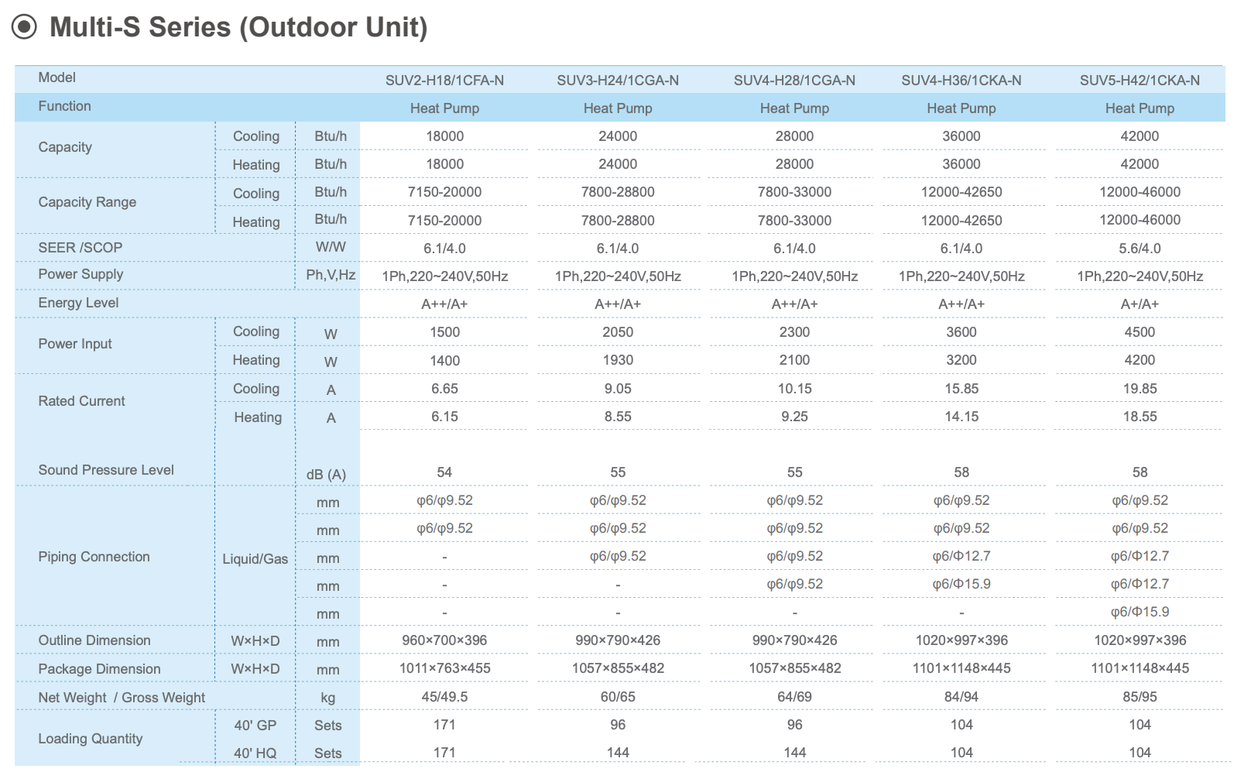Click the 5.6/4.0 SEER/SCOP value

pos(1140,249)
